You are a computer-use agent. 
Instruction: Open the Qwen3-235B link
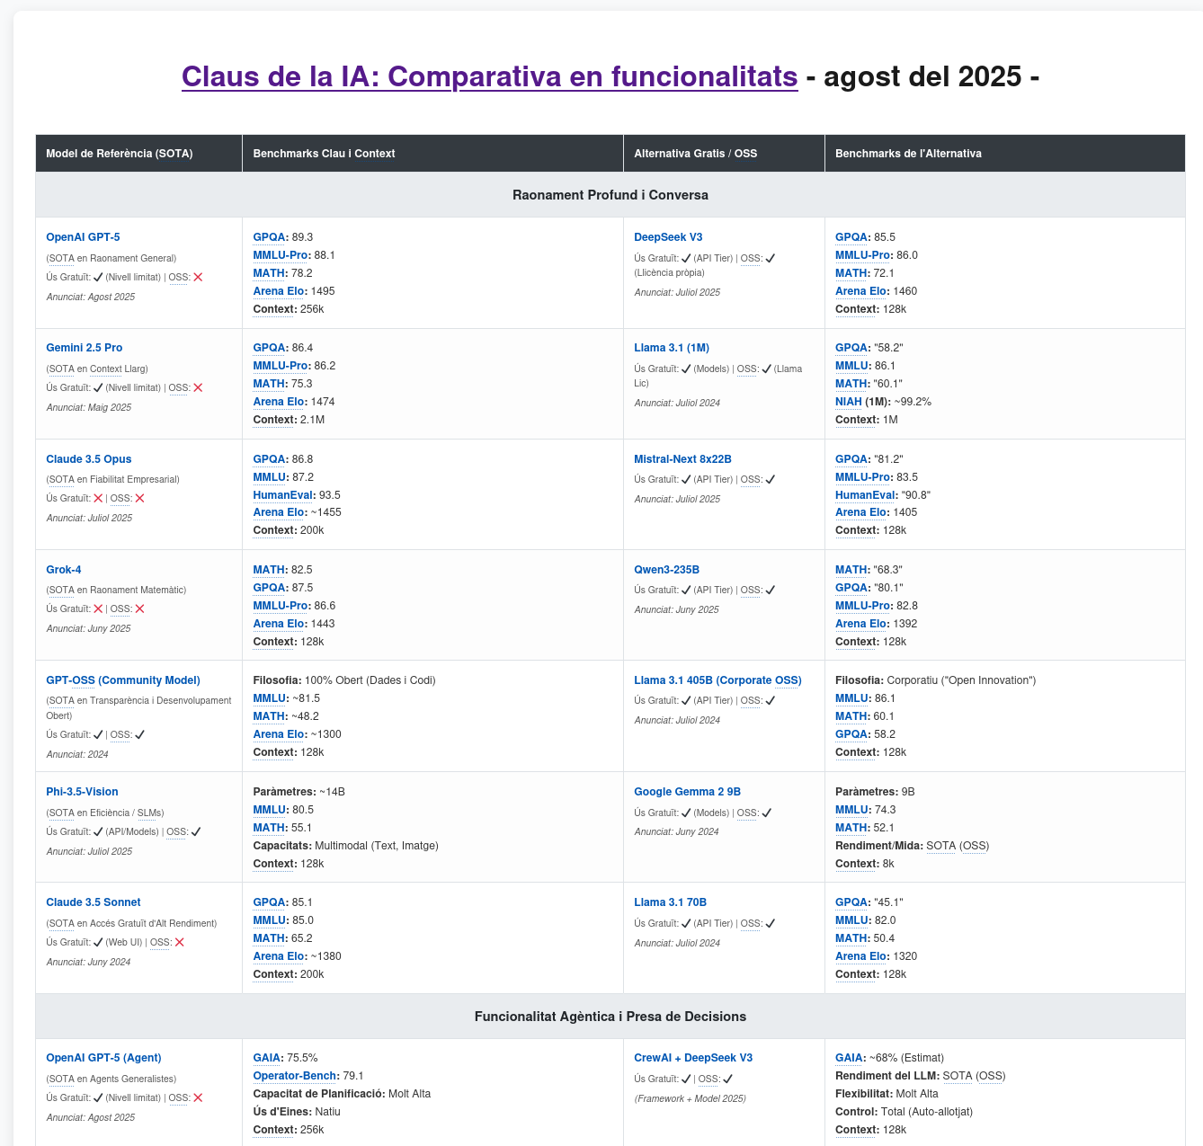pyautogui.click(x=666, y=570)
